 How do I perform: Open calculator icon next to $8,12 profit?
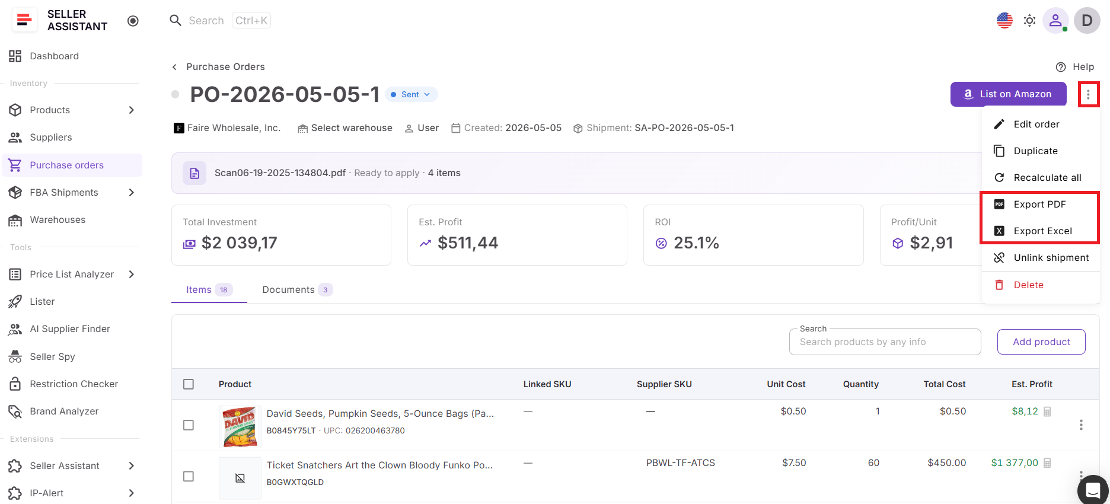click(1047, 412)
